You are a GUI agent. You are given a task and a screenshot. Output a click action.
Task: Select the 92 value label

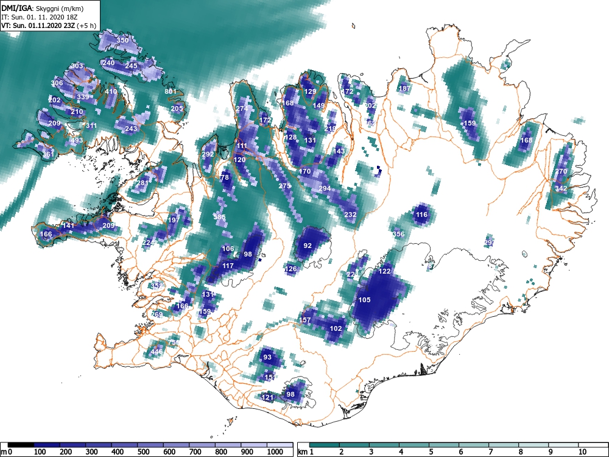[308, 245]
